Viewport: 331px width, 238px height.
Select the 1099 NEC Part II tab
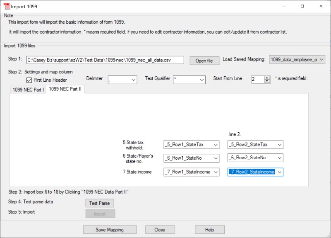coord(65,89)
